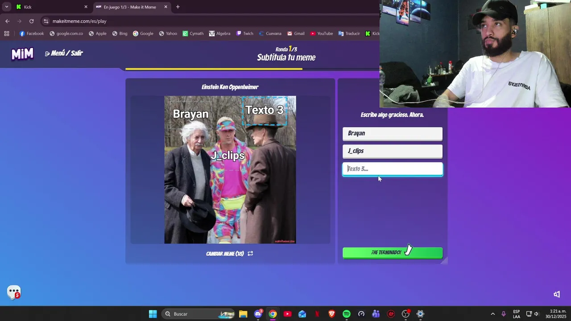Select the Brayan caption on the meme image

coord(190,114)
